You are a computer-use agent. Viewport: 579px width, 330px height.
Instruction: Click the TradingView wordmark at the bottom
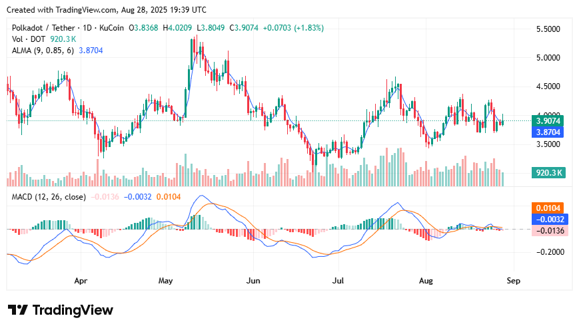pyautogui.click(x=73, y=310)
